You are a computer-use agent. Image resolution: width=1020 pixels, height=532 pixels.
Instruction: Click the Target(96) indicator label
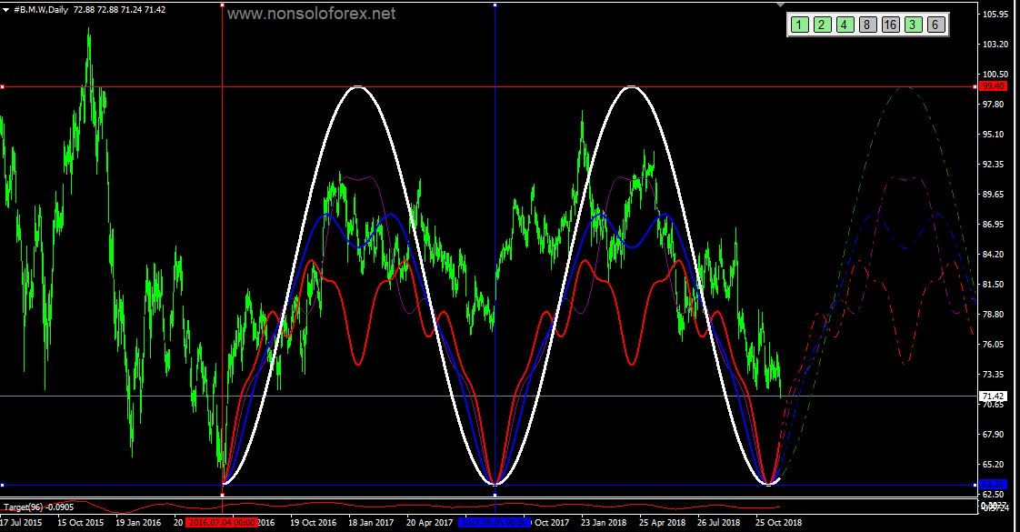pos(38,507)
